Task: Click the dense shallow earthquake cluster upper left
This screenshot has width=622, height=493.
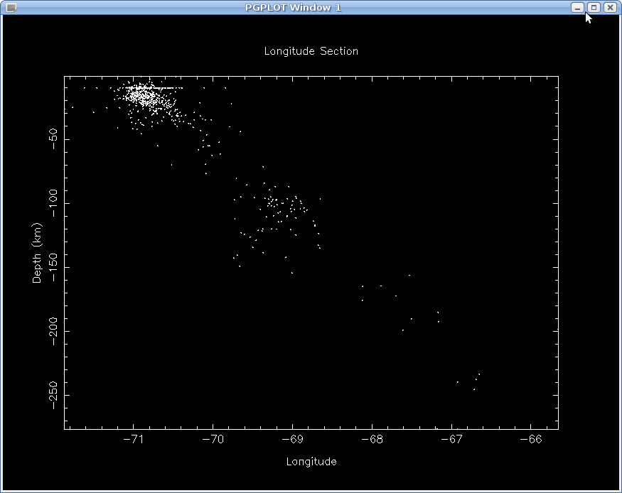Action: coord(142,96)
